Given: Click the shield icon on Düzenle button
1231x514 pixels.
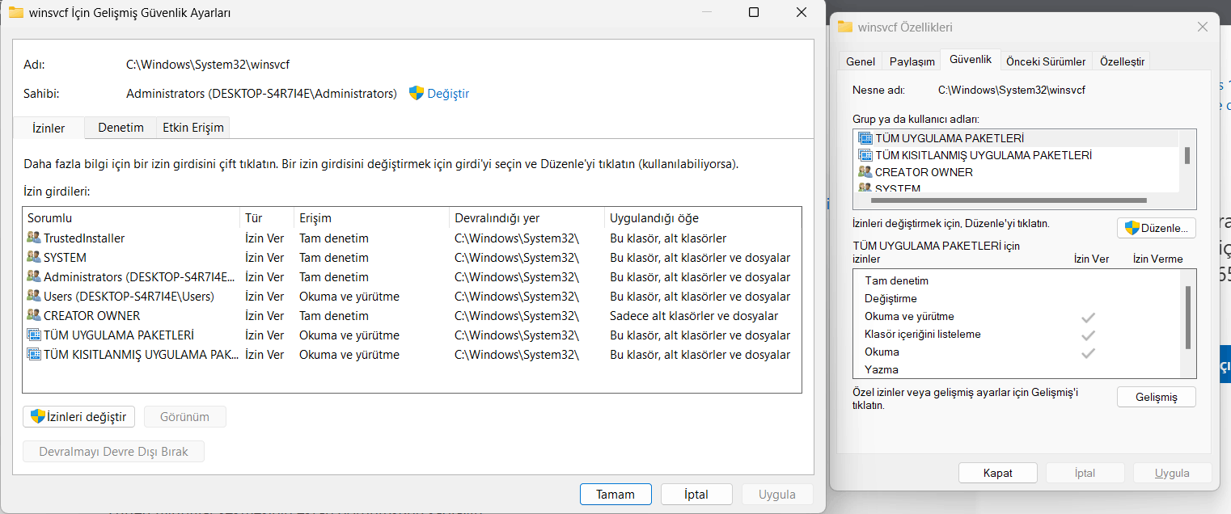Looking at the screenshot, I should [x=1132, y=229].
